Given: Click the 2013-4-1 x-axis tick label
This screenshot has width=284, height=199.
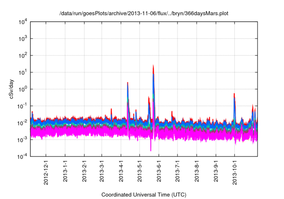Looking at the screenshot, I should 121,171.
